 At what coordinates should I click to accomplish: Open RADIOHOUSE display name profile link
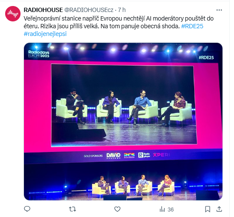point(43,10)
